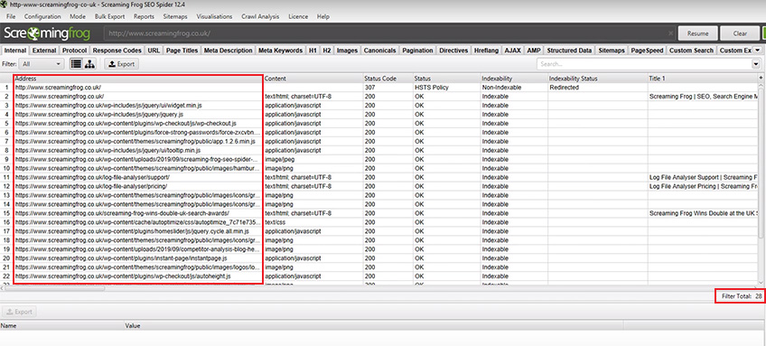Select the Structured Data tab
766x346 pixels.
[x=570, y=51]
